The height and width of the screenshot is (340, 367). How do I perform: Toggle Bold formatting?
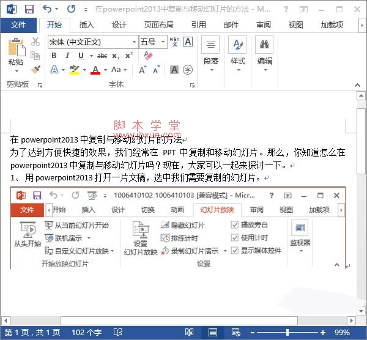[x=54, y=56]
